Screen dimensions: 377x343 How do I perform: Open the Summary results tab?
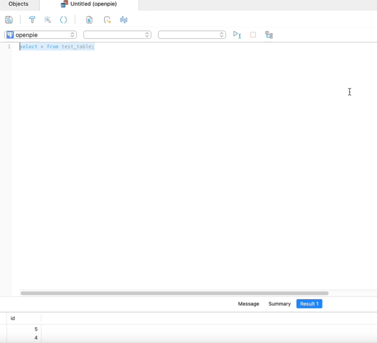click(x=279, y=304)
